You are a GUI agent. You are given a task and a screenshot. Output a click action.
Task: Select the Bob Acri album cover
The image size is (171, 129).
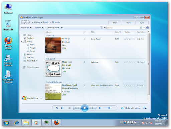tap(53, 45)
